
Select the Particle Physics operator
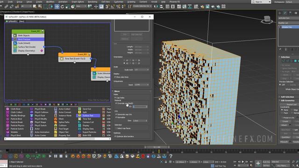click(17, 126)
